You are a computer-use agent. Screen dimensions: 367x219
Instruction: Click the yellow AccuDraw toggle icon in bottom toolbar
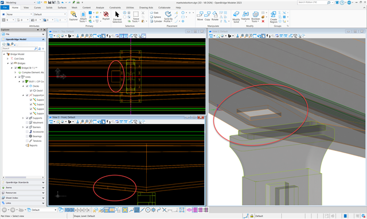tap(125, 210)
